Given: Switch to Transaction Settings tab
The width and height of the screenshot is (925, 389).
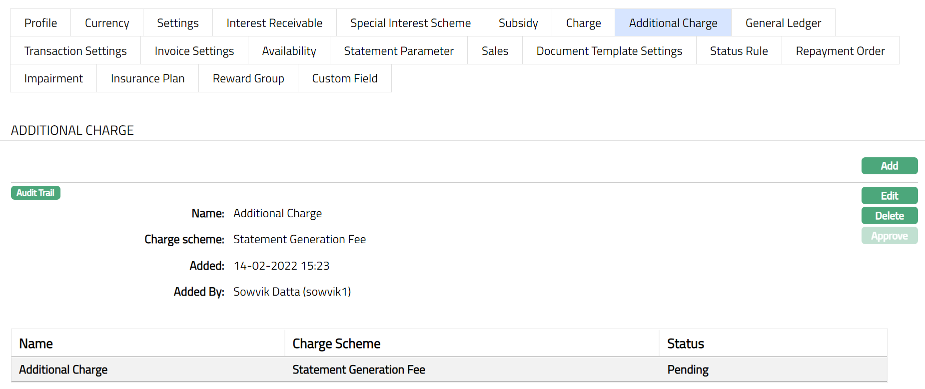Looking at the screenshot, I should click(x=75, y=51).
